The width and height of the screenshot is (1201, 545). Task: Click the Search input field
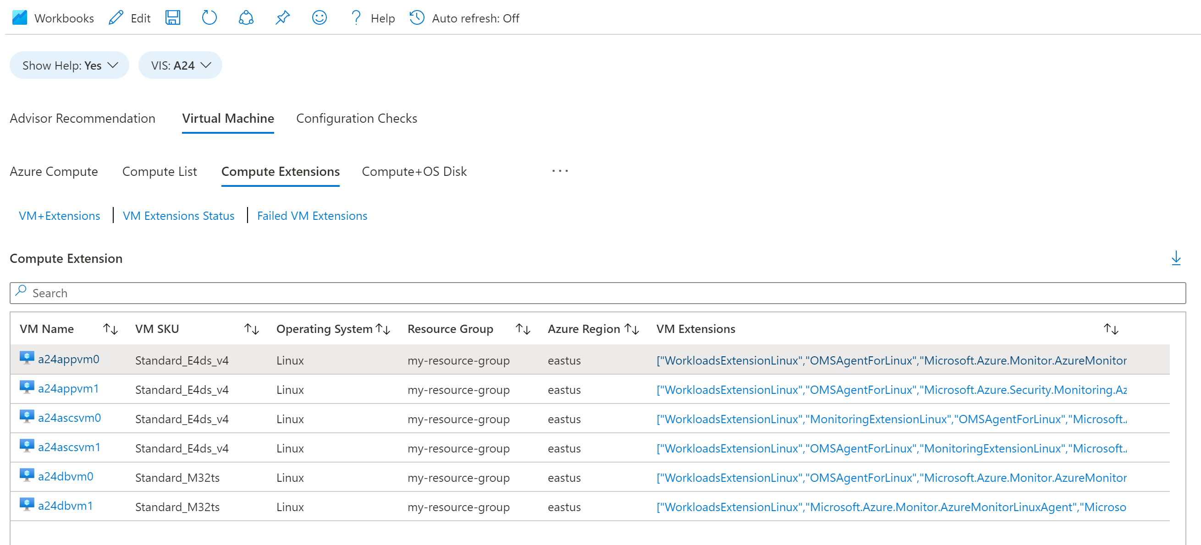(x=597, y=293)
